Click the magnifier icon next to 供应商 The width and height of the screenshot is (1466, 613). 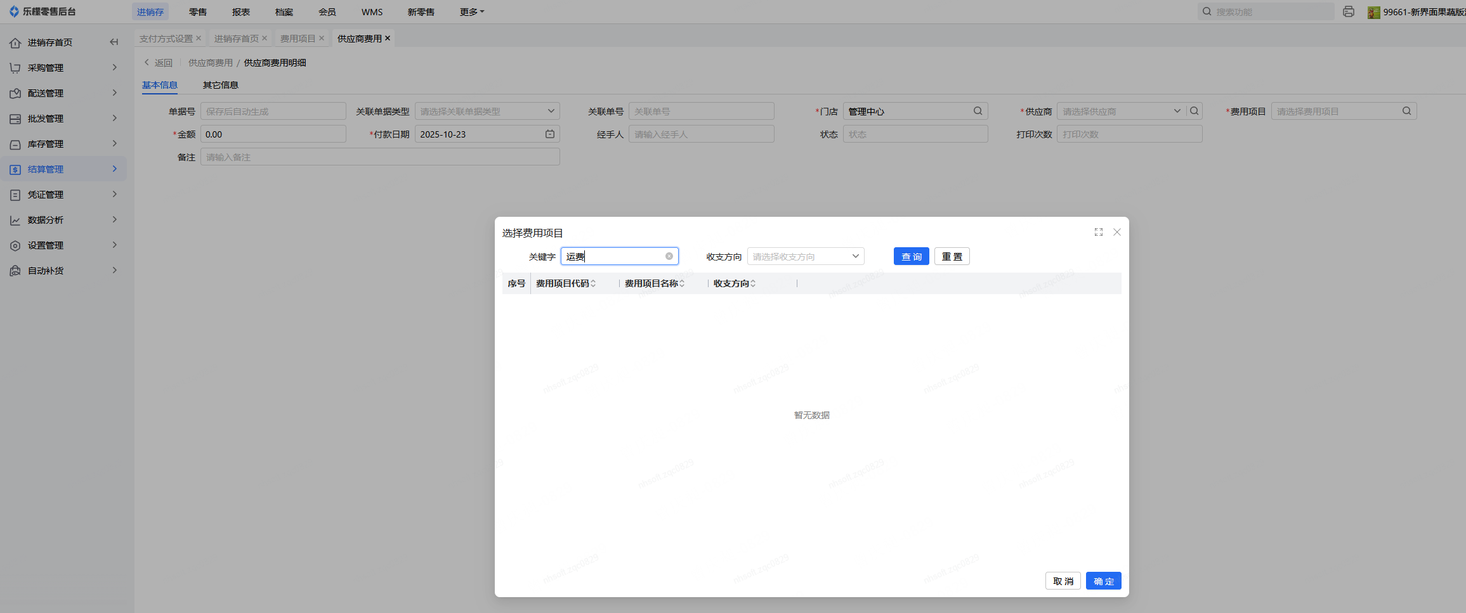point(1194,111)
